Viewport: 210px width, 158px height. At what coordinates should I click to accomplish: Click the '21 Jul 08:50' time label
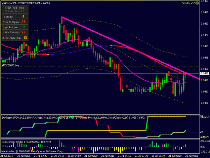tap(175, 156)
